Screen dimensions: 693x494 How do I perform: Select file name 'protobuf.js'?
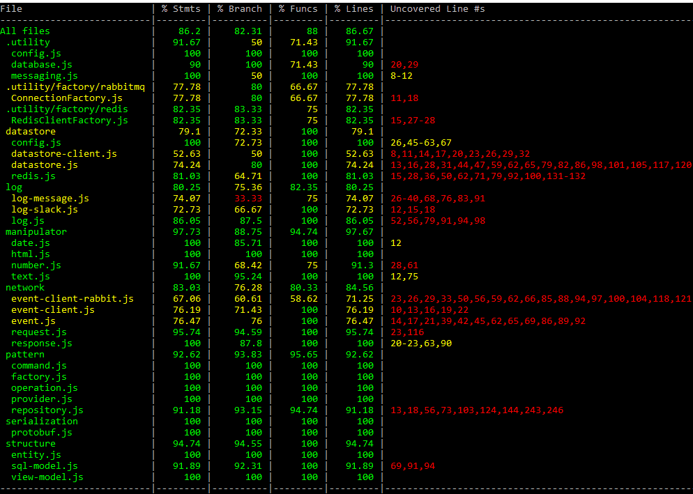tap(42, 433)
